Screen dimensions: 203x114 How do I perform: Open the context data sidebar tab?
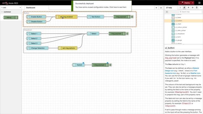(197, 8)
